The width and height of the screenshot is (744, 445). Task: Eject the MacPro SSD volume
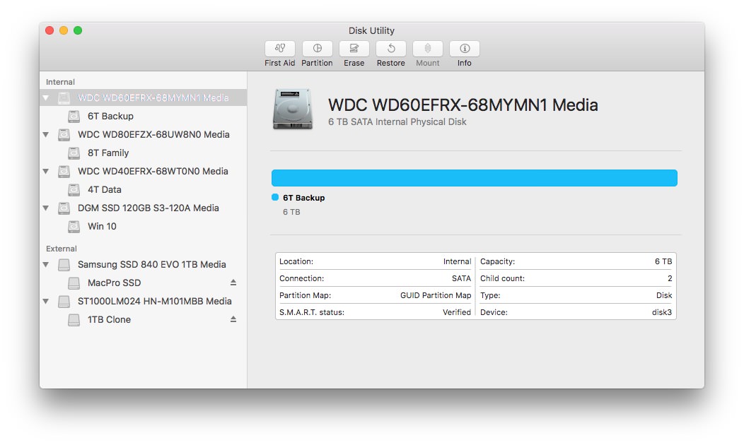pos(233,283)
